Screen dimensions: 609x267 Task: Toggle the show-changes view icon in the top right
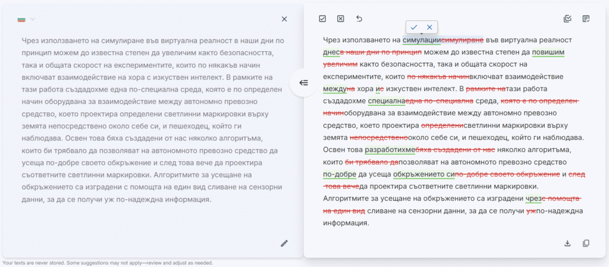click(567, 19)
